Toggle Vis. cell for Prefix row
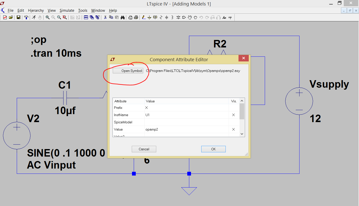The image size is (359, 206). pos(234,108)
